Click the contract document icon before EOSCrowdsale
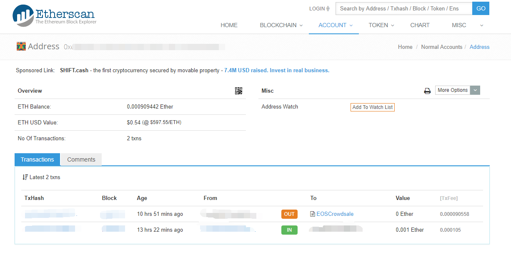 [313, 214]
